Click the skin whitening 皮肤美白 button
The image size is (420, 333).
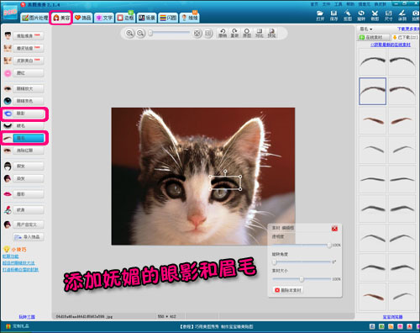(x=28, y=61)
